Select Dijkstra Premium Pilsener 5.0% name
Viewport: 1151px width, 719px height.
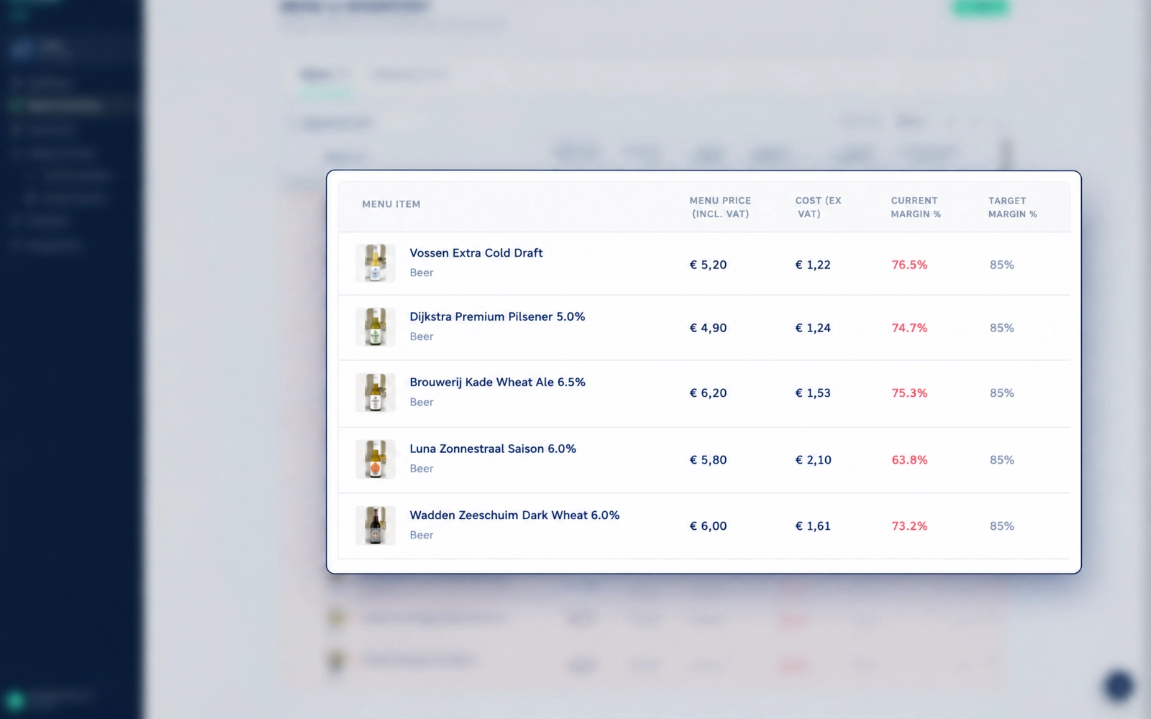(x=497, y=316)
